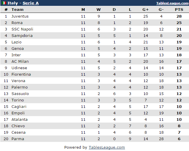The width and height of the screenshot is (189, 151).
Task: Visit TablesLeague.com link in header
Action: [172, 3]
